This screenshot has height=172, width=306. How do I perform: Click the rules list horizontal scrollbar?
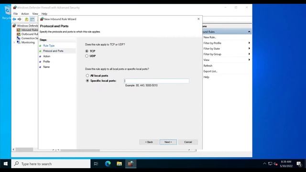pos(80,150)
